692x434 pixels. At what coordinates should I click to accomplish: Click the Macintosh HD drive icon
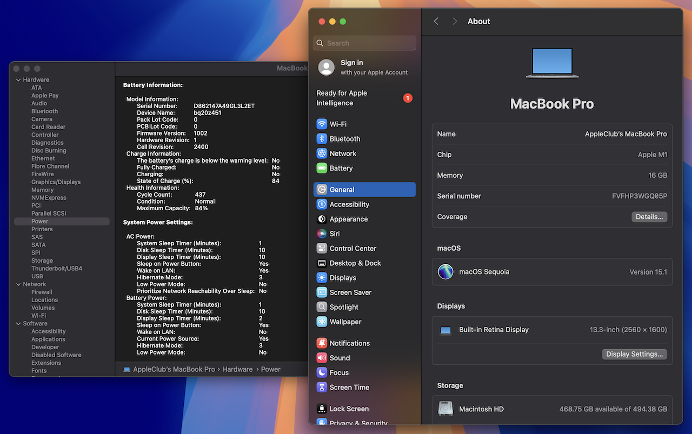[445, 409]
